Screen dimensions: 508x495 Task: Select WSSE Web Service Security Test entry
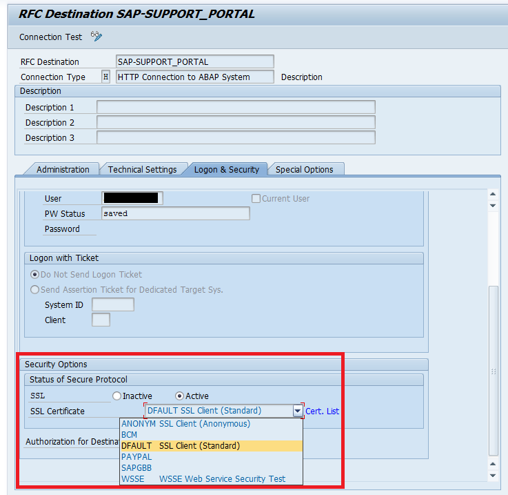point(211,478)
